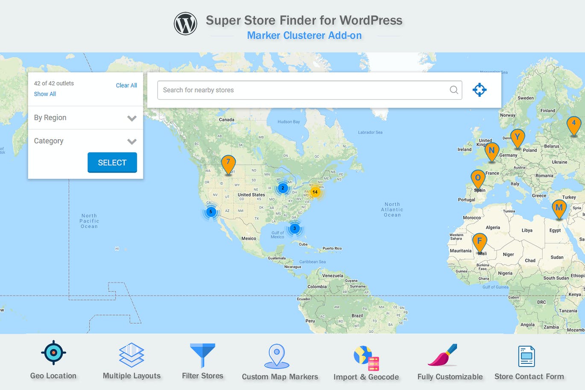The image size is (585, 390).
Task: Select orange map marker 7 in USA
Action: [228, 165]
